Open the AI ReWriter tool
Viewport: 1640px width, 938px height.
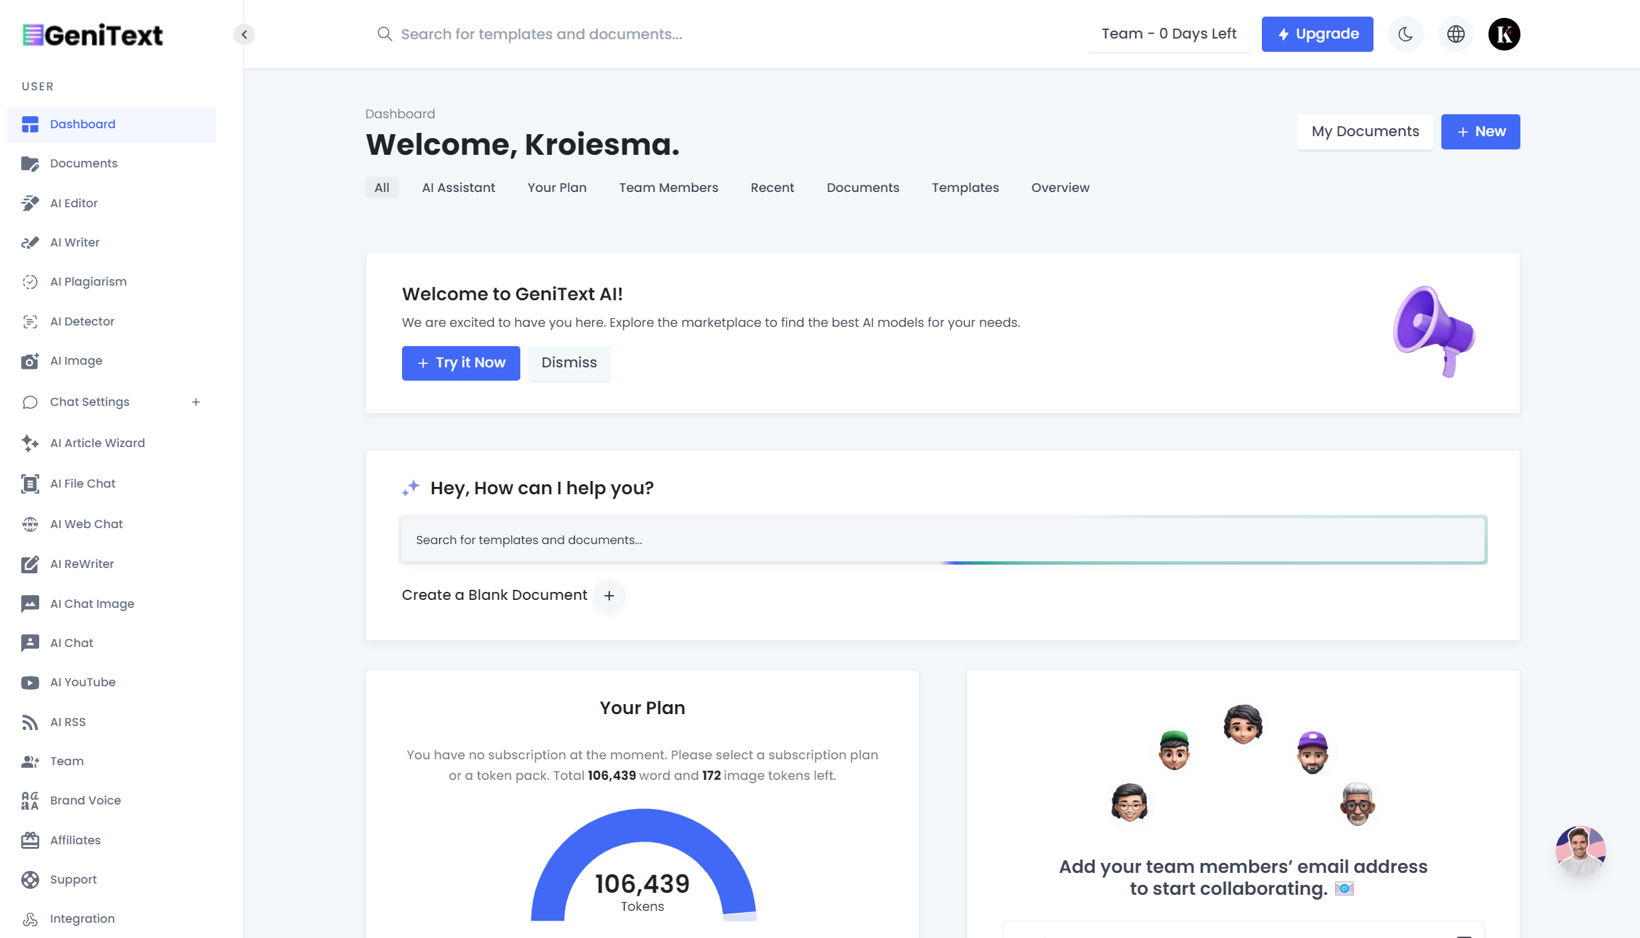pos(82,563)
